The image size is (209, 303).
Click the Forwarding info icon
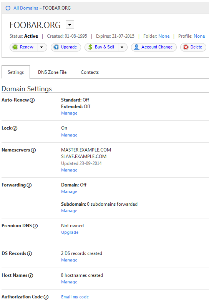[x=29, y=185]
